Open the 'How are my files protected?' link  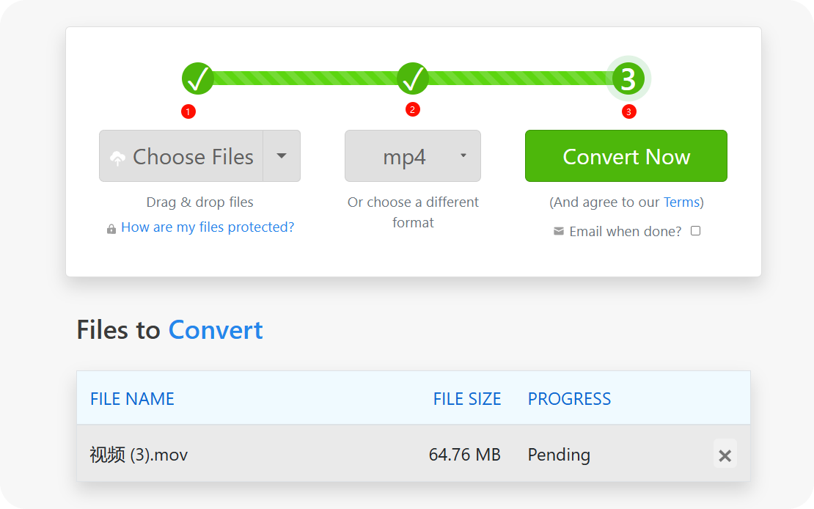[208, 227]
